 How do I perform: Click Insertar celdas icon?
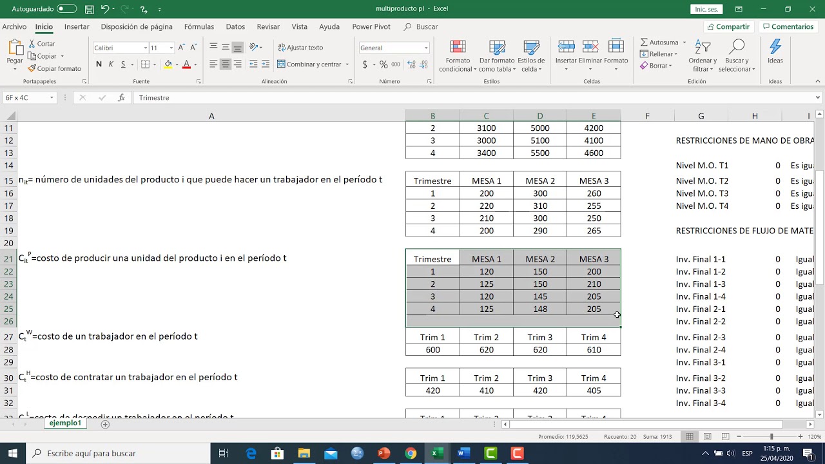tap(566, 47)
